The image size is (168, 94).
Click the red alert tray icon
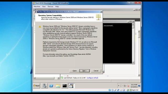(x=128, y=86)
